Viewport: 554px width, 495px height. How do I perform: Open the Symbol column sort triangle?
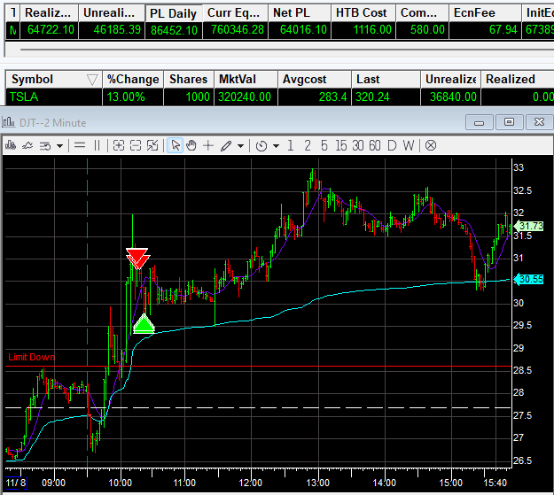pos(92,80)
